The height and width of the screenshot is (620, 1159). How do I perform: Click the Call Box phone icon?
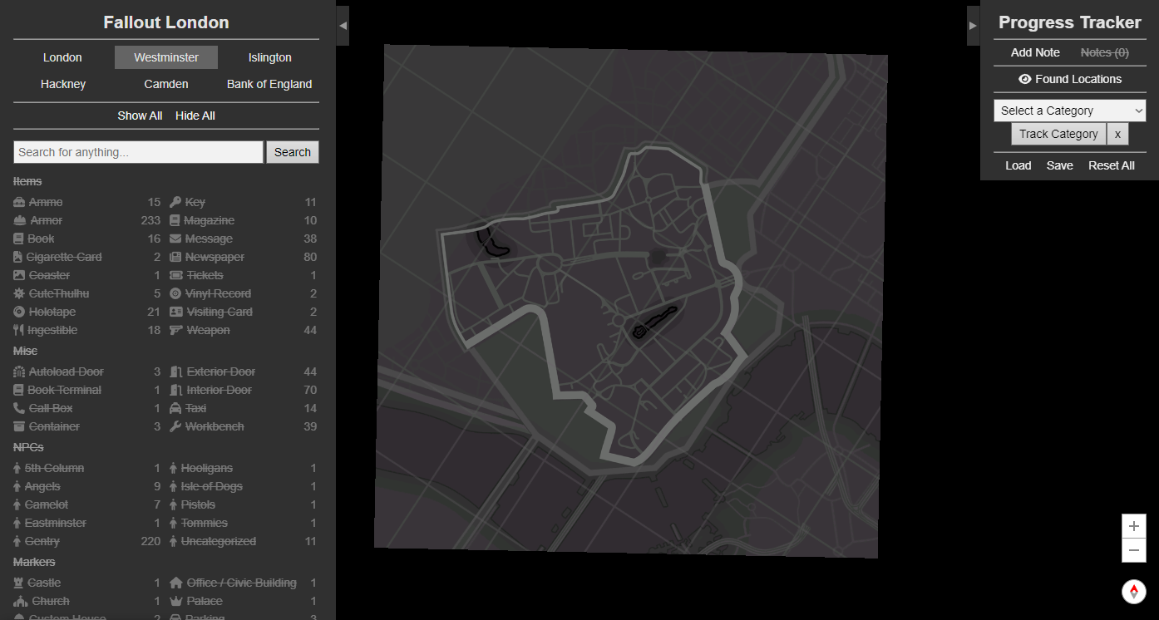pos(19,408)
